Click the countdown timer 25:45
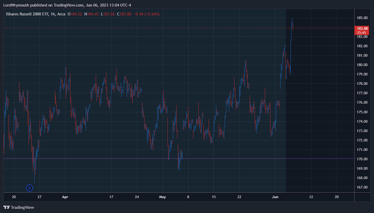The image size is (374, 213). (x=361, y=33)
